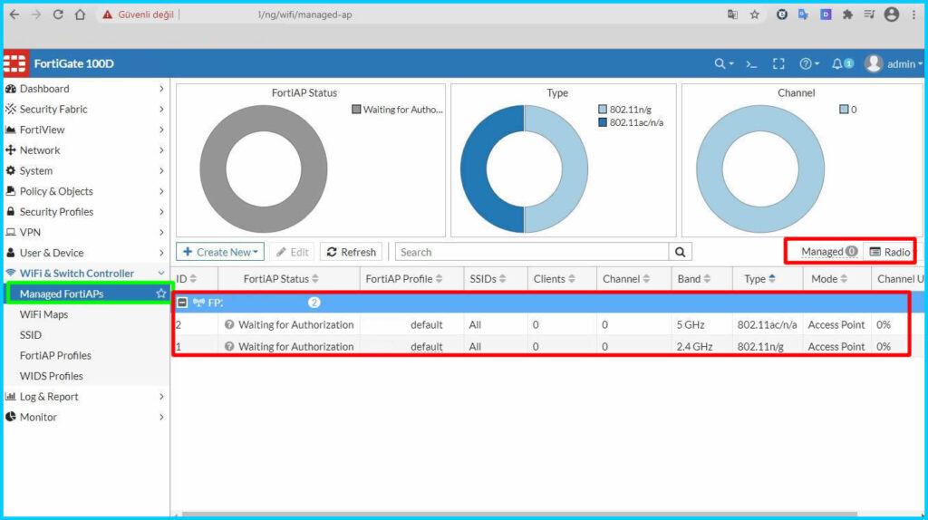Focus the Search input field

[531, 252]
